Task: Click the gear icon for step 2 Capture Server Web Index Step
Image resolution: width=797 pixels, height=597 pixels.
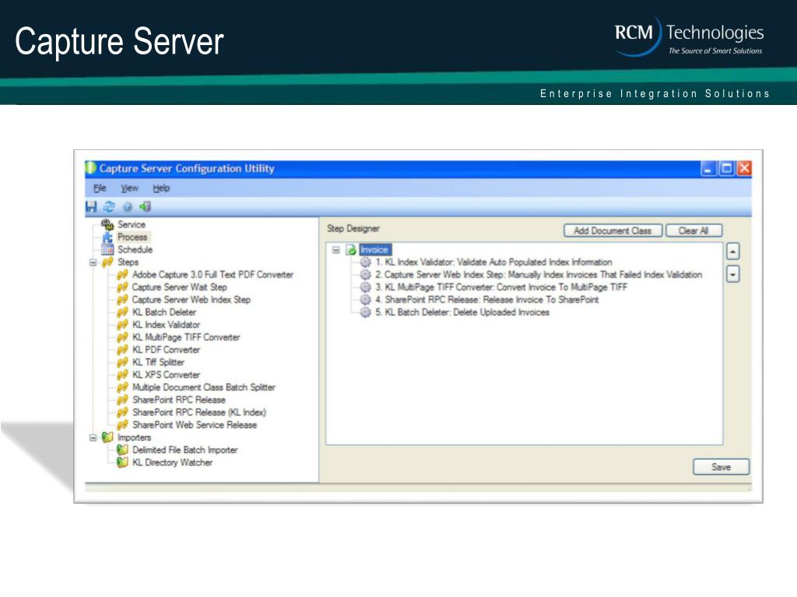Action: (366, 274)
